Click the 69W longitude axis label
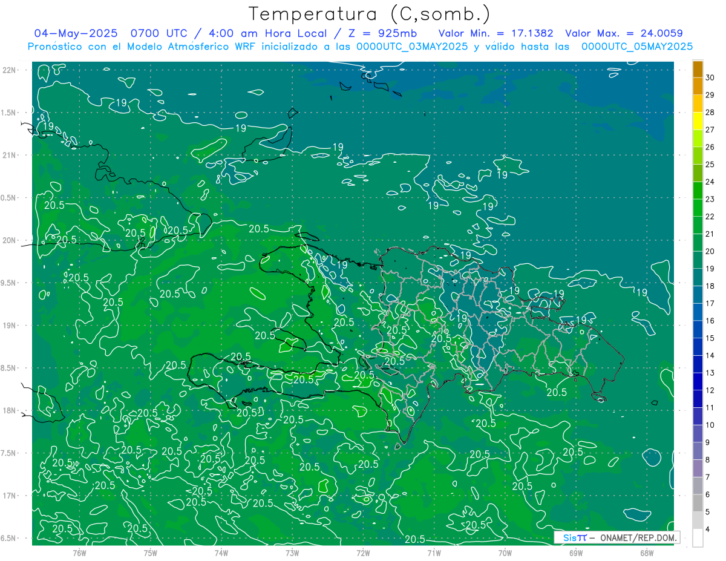726x561 pixels. pyautogui.click(x=576, y=553)
